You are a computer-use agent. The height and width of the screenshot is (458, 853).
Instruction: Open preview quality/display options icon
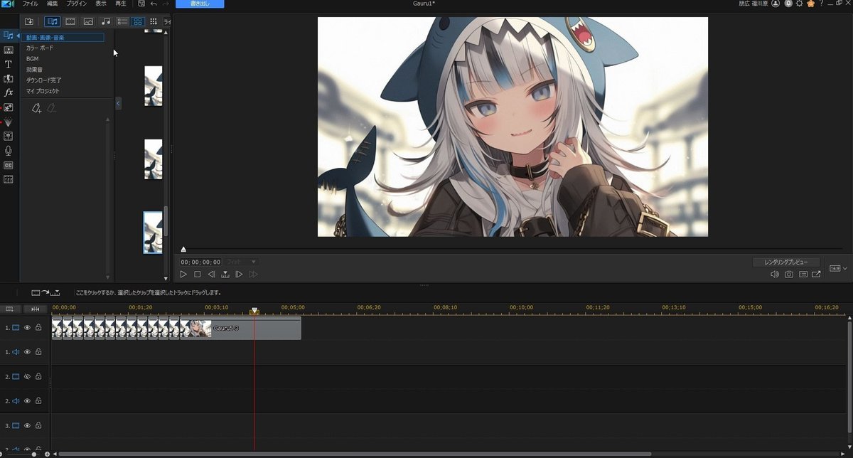pyautogui.click(x=803, y=274)
